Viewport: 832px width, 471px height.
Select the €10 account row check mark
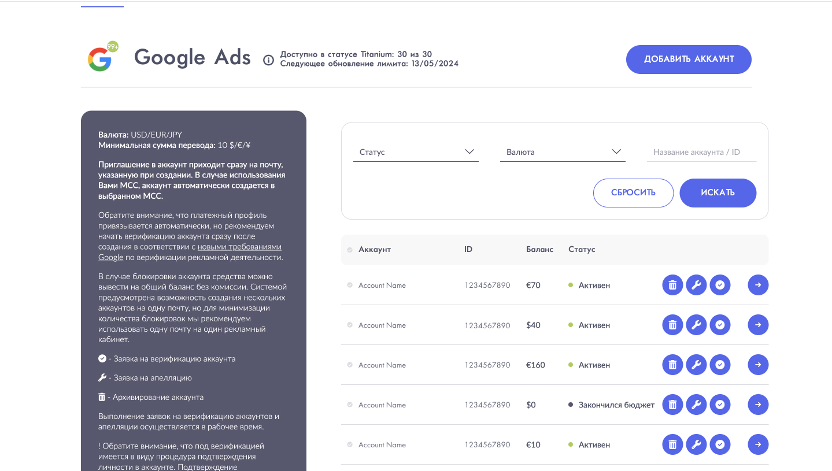[350, 444]
